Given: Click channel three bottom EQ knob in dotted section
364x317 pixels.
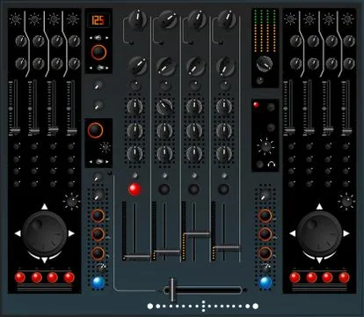Looking at the screenshot, I should [x=194, y=153].
